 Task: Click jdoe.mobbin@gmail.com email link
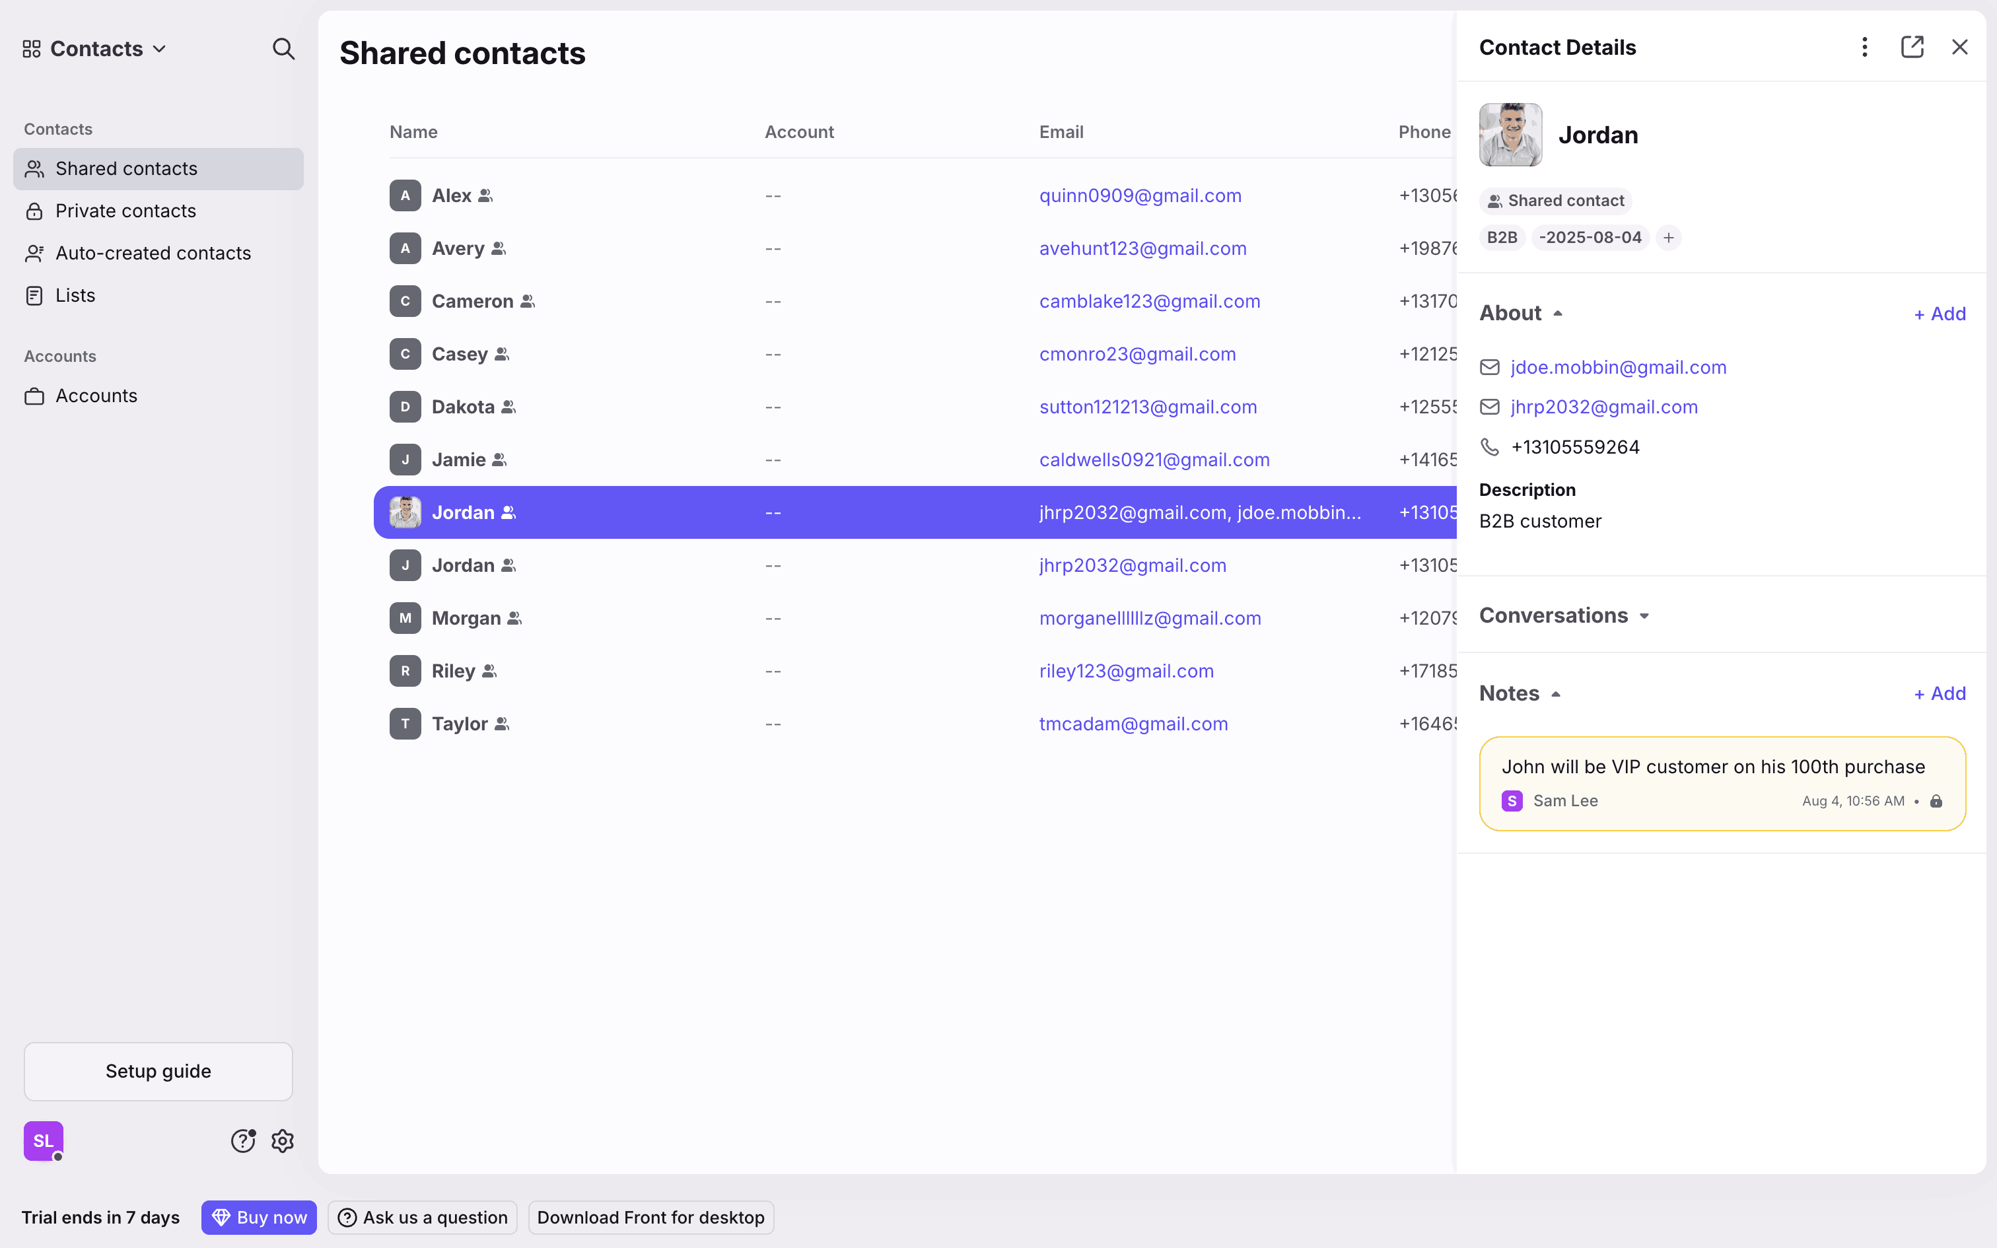pyautogui.click(x=1618, y=367)
